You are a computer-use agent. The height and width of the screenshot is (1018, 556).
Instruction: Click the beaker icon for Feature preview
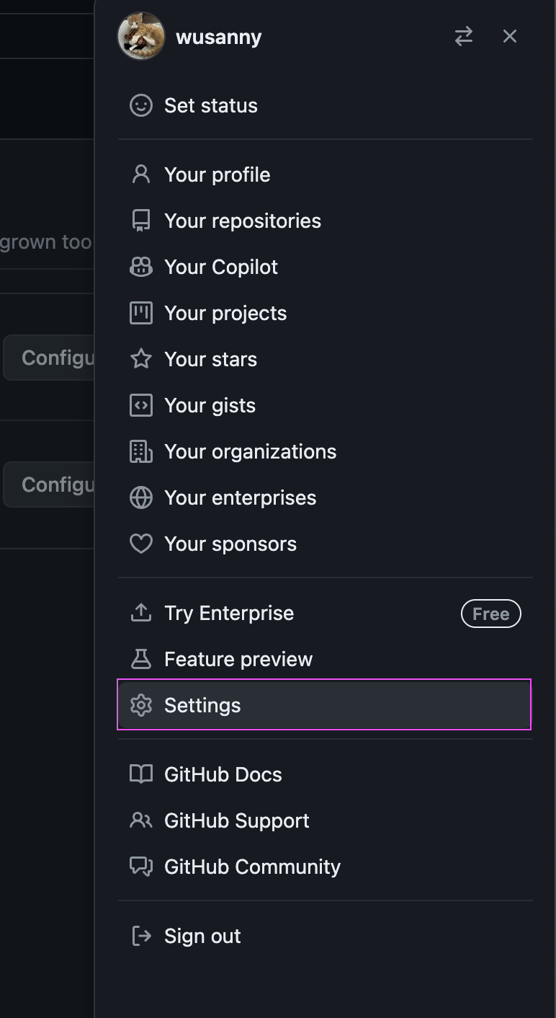(x=141, y=658)
